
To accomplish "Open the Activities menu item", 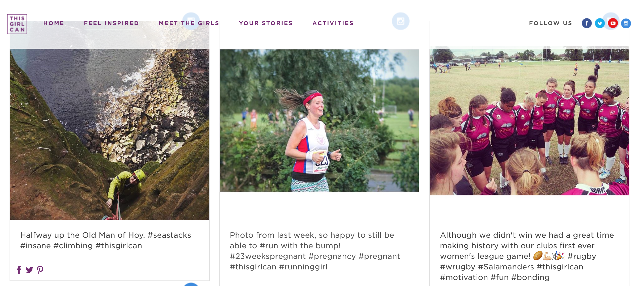I will 333,23.
